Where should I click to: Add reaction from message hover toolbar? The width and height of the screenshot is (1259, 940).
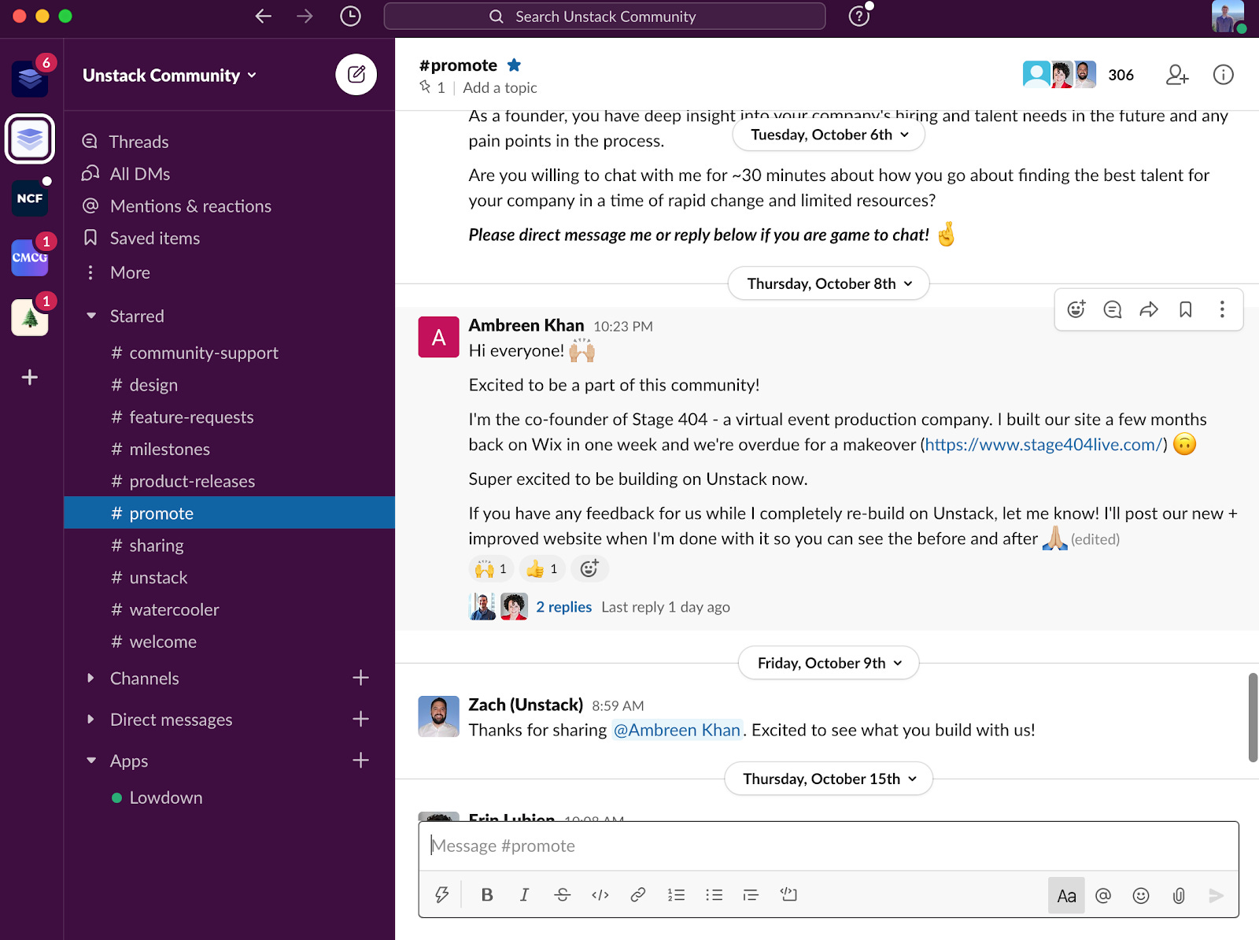coord(1076,309)
